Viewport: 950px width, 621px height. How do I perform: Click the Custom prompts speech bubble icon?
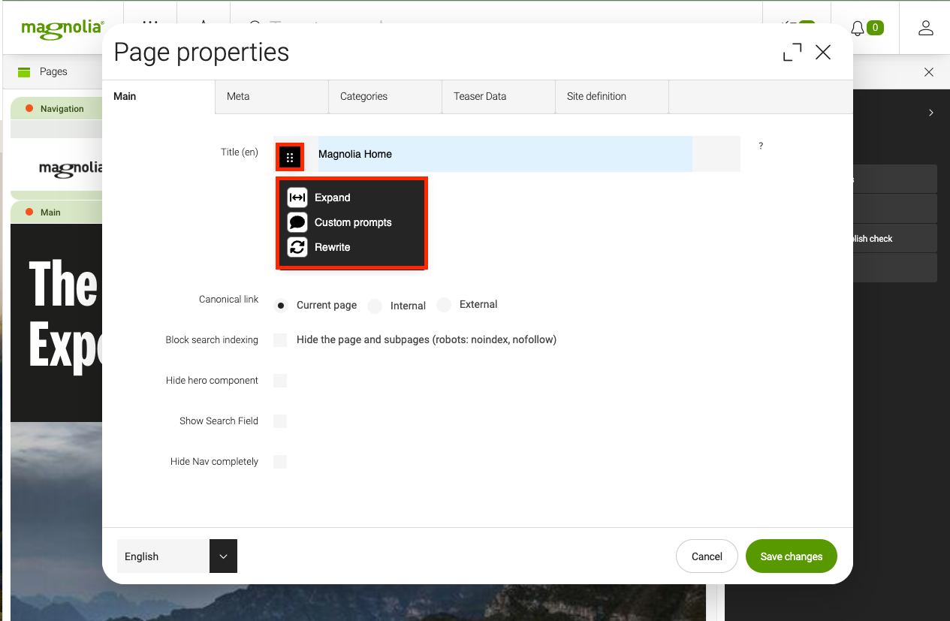(297, 222)
